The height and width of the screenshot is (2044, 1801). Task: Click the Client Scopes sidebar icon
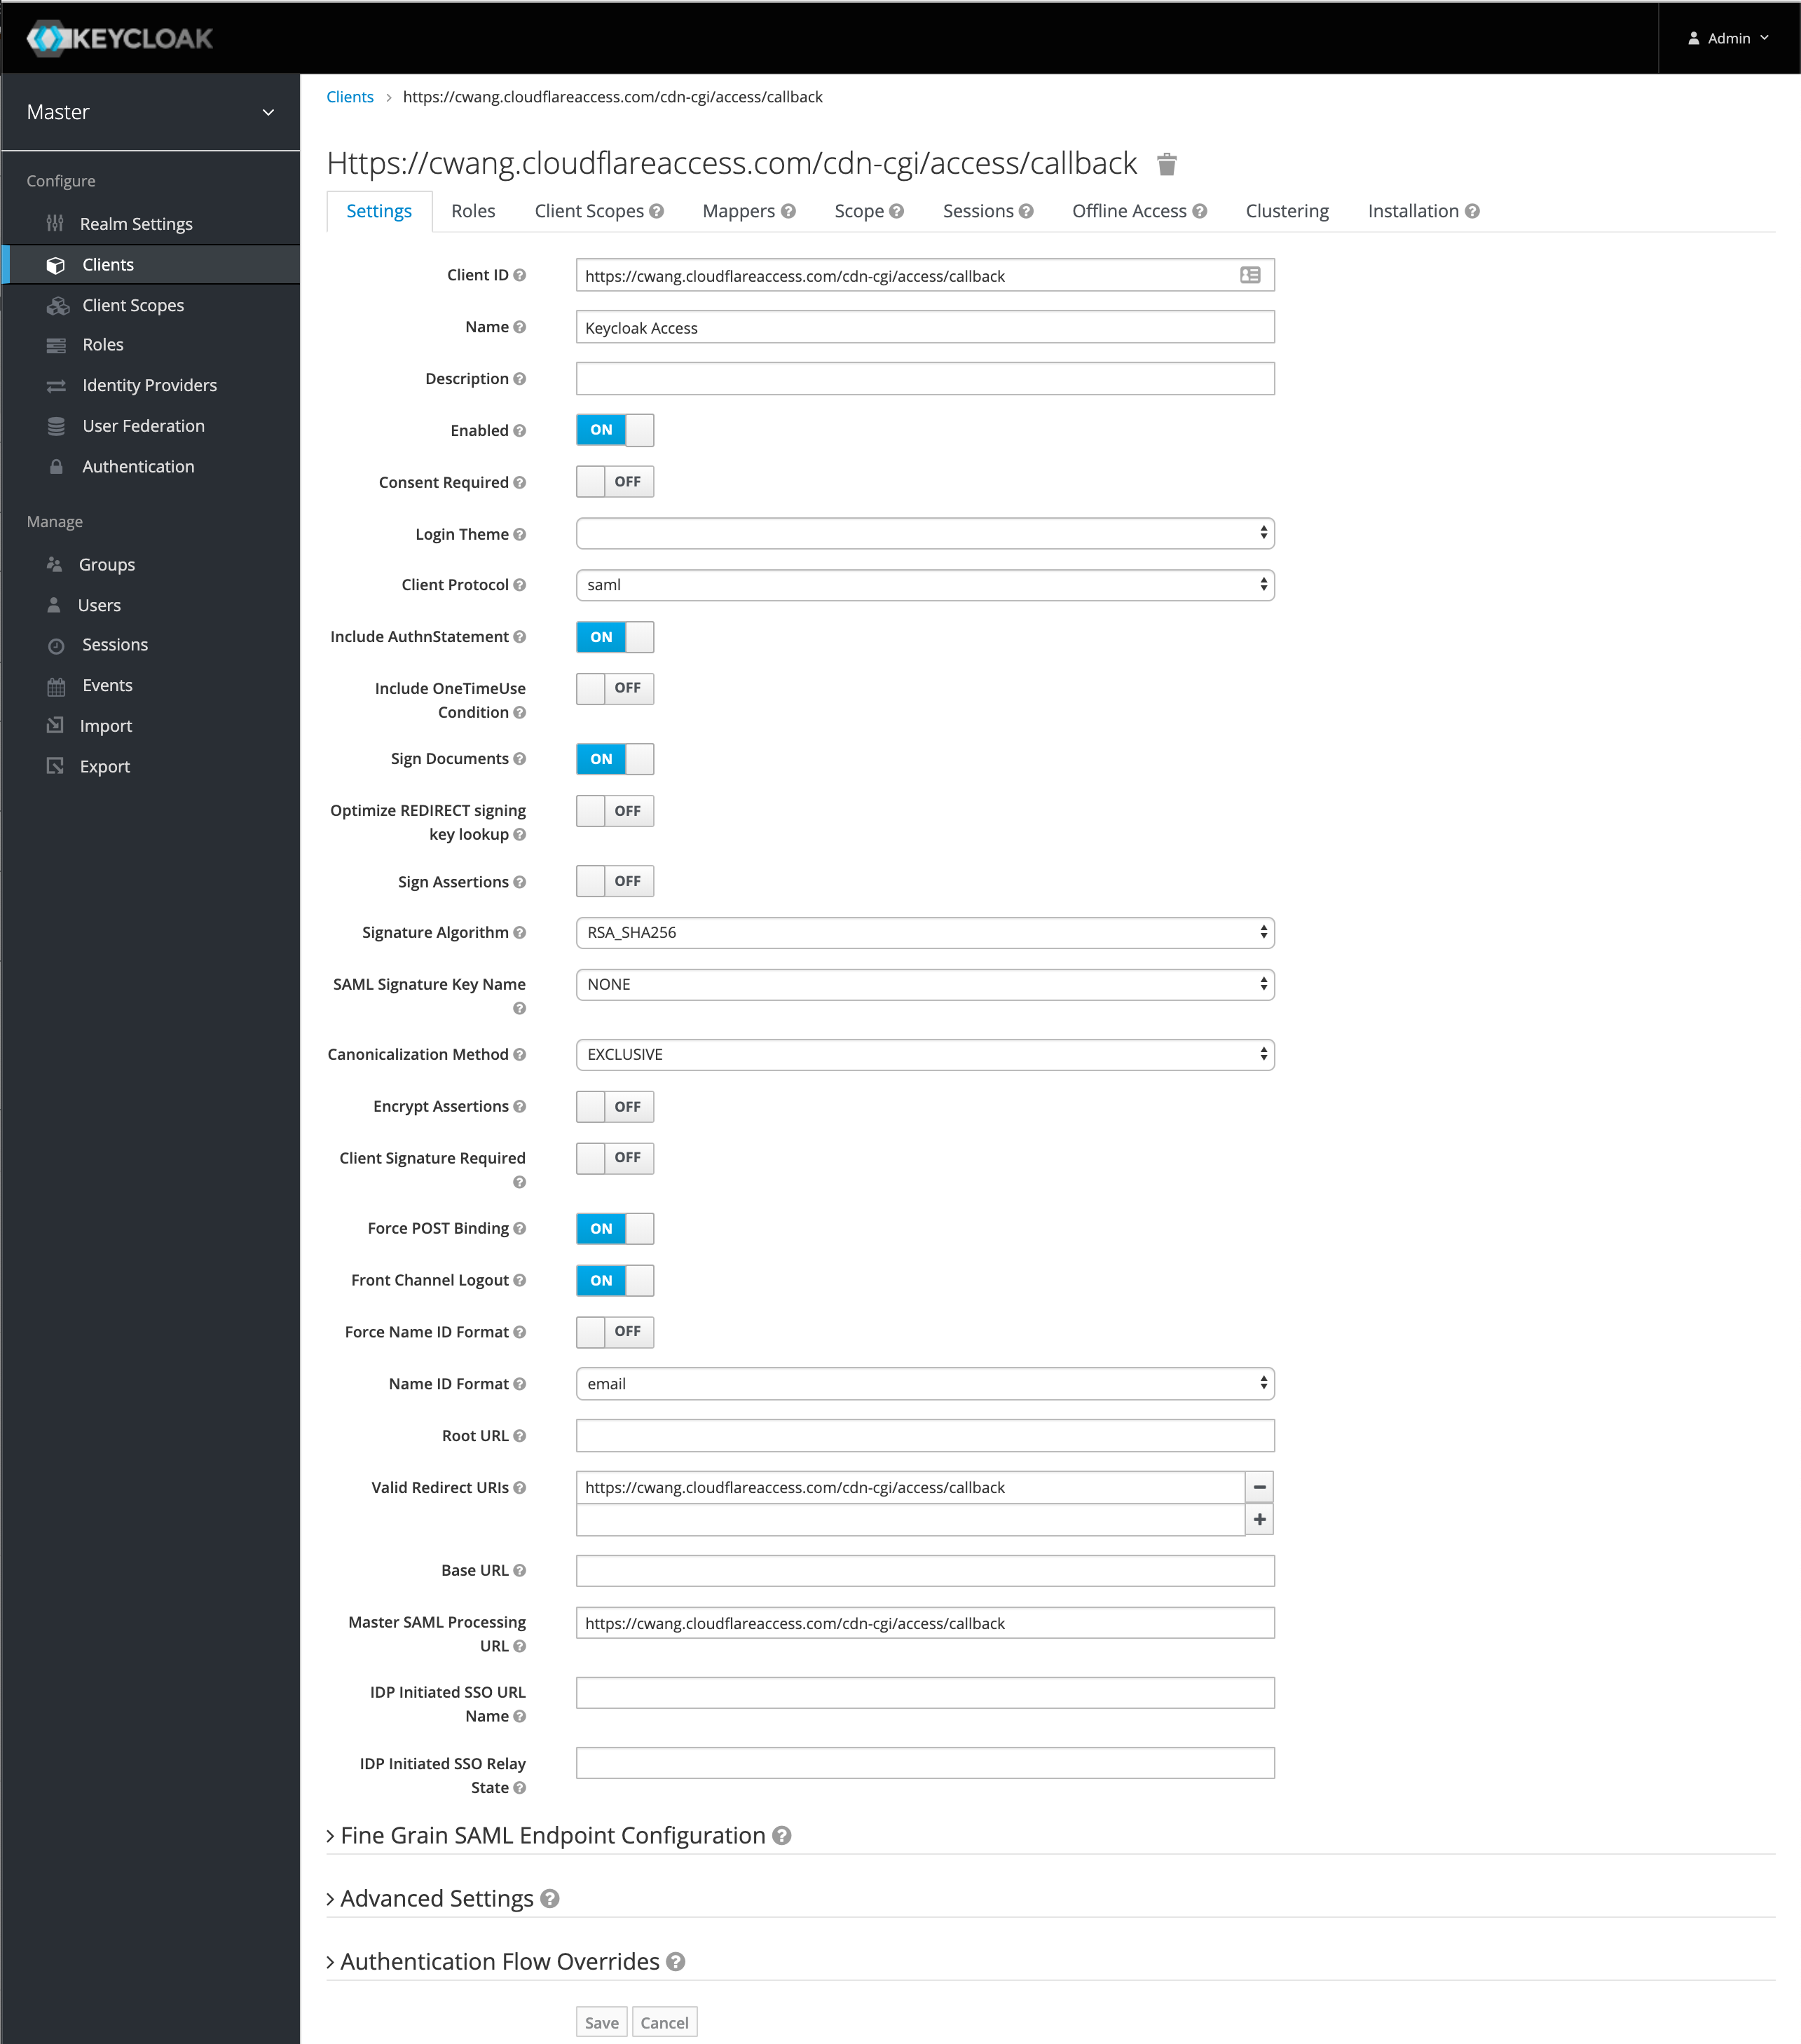pos(59,304)
